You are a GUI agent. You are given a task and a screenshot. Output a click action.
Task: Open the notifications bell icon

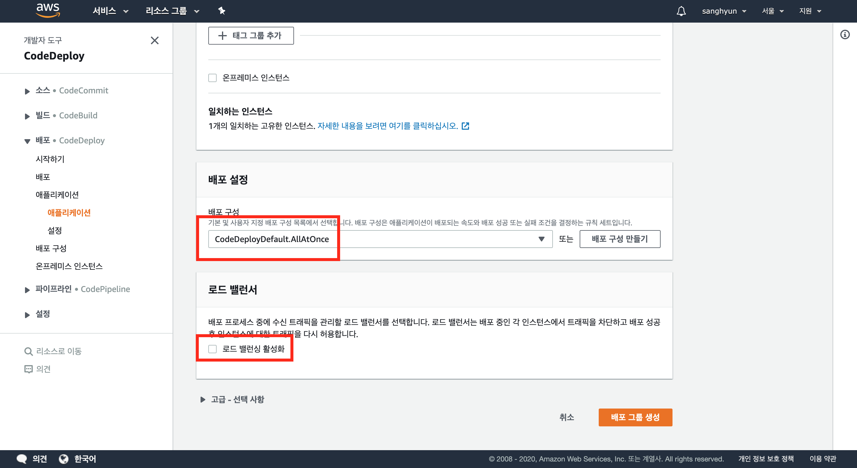tap(681, 11)
